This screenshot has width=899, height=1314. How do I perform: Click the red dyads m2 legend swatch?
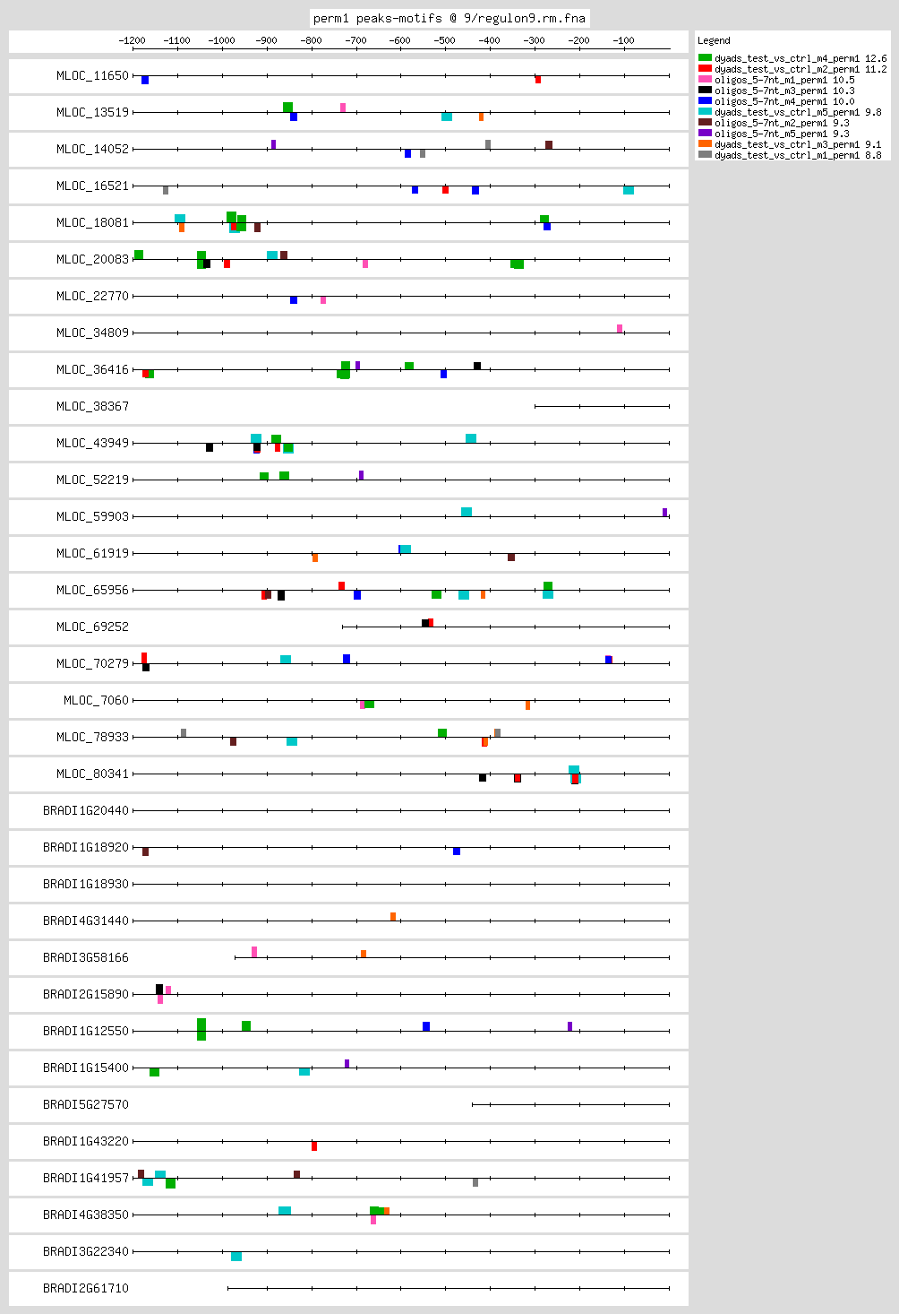point(705,69)
